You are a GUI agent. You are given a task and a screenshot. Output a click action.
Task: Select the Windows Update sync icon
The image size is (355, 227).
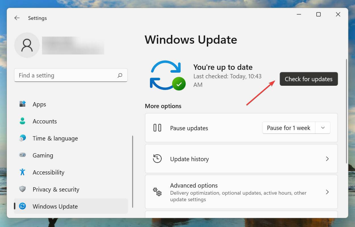point(22,206)
